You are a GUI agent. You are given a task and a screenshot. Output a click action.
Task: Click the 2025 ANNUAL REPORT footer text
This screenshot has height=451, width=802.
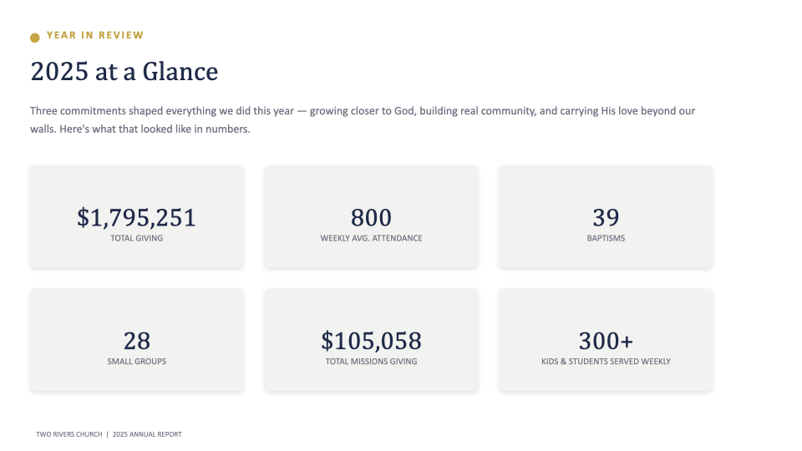coord(147,434)
